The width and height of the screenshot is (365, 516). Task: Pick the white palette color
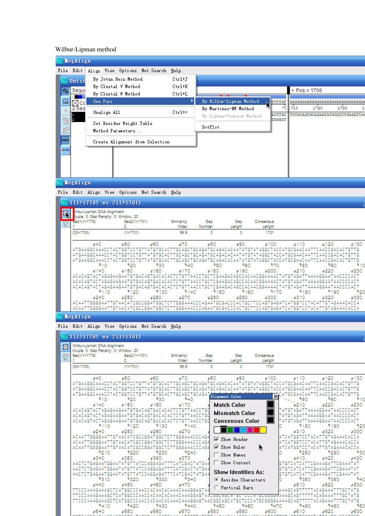(217, 430)
